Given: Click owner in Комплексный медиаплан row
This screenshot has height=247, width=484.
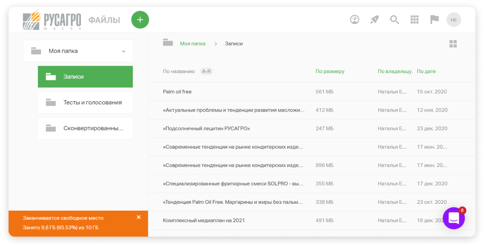Looking at the screenshot, I should tap(392, 221).
